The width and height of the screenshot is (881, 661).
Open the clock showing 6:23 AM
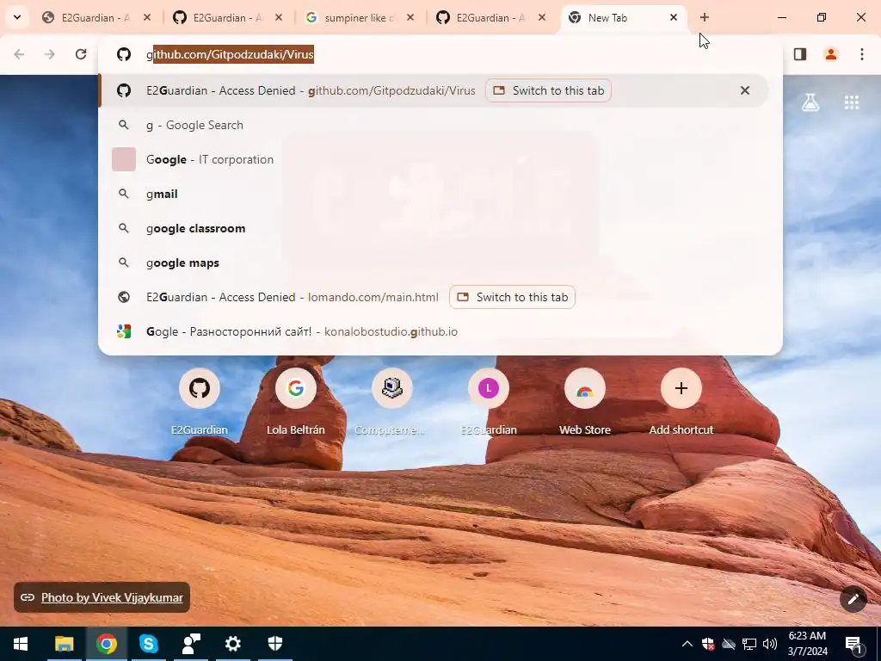click(x=808, y=644)
